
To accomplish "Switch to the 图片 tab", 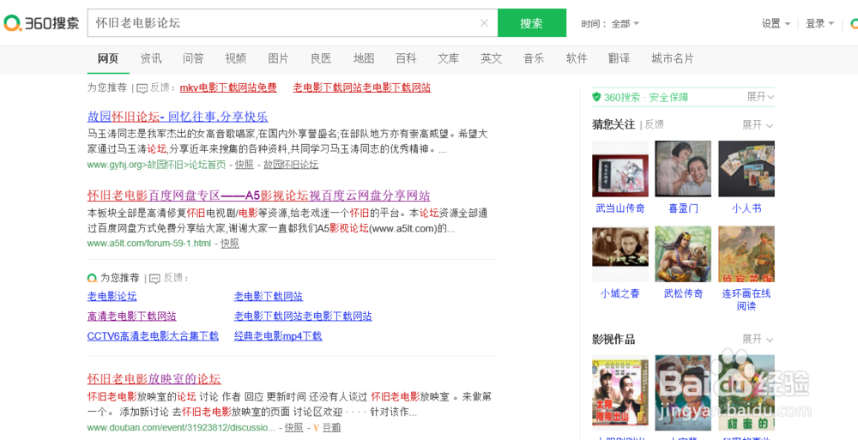I will (x=279, y=58).
